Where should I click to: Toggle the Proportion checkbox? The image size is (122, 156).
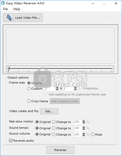[81, 88]
